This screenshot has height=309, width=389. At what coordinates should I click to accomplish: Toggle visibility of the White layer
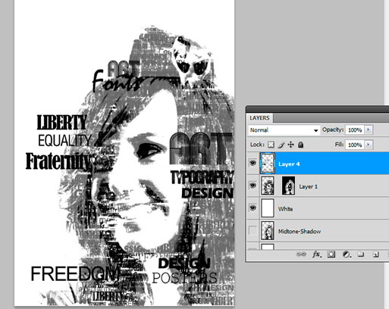point(253,208)
